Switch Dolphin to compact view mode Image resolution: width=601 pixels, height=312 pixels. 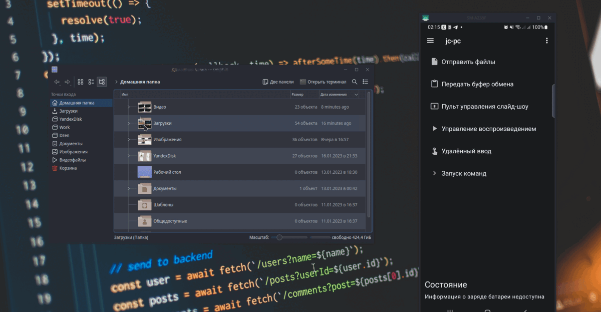(91, 82)
